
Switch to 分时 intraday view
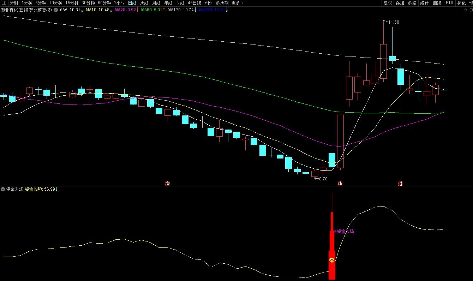14,3
